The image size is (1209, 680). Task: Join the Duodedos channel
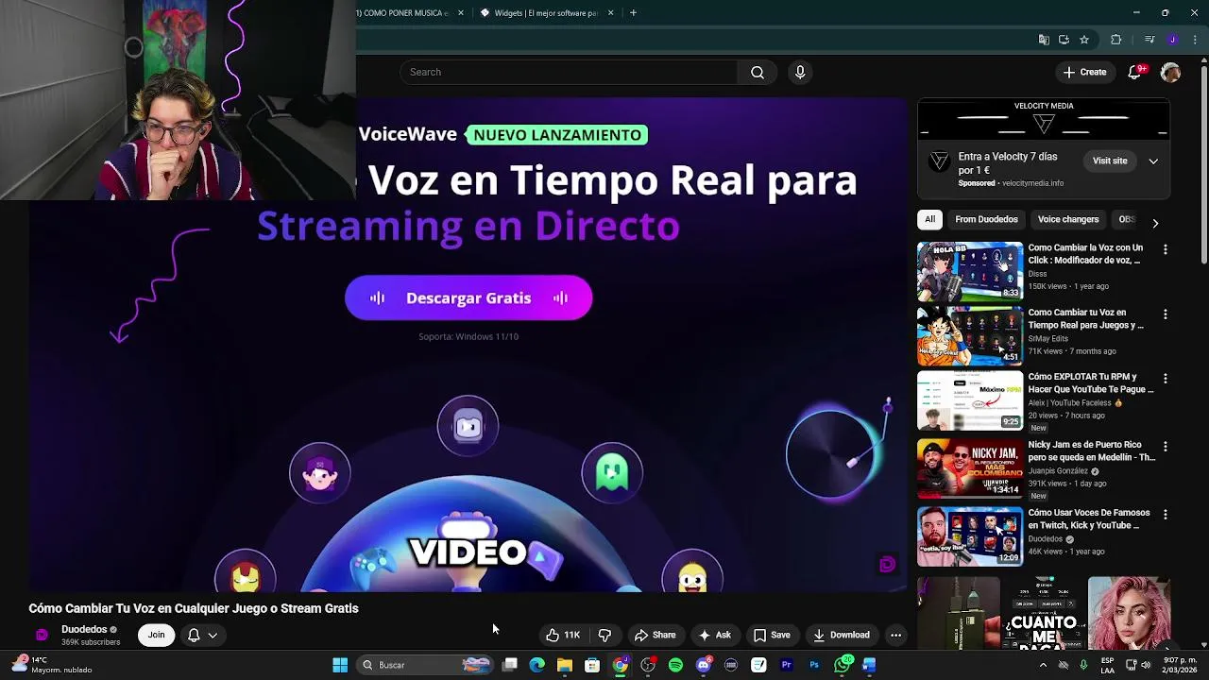coord(156,635)
